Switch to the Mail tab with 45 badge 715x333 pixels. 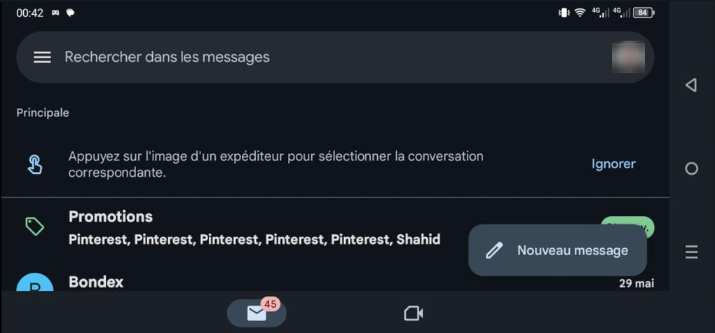click(x=257, y=313)
